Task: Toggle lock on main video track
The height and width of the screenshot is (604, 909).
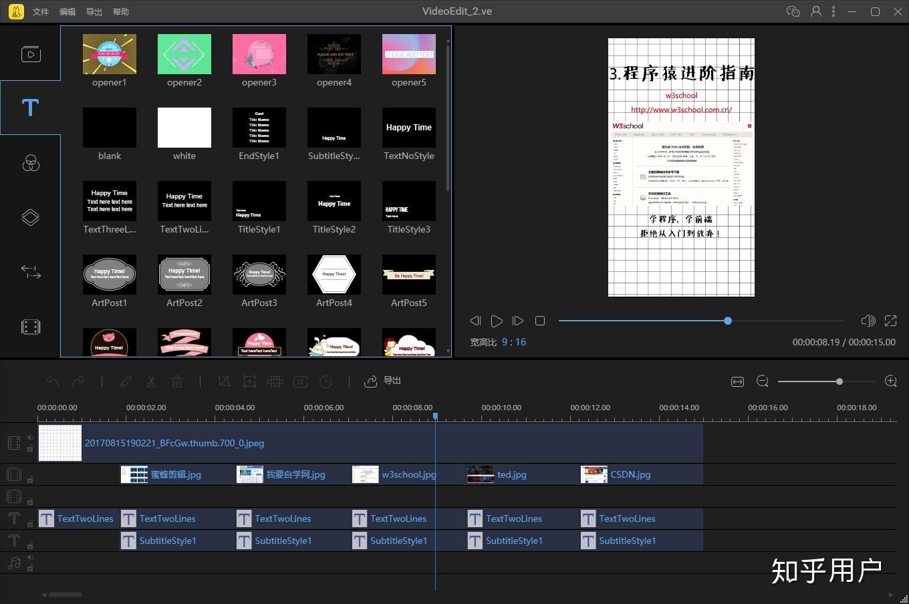Action: [30, 448]
